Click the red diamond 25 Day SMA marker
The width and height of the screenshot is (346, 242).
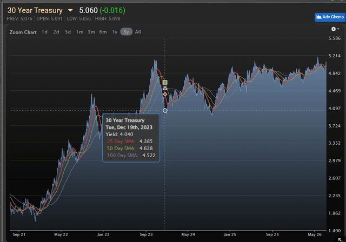click(x=165, y=95)
